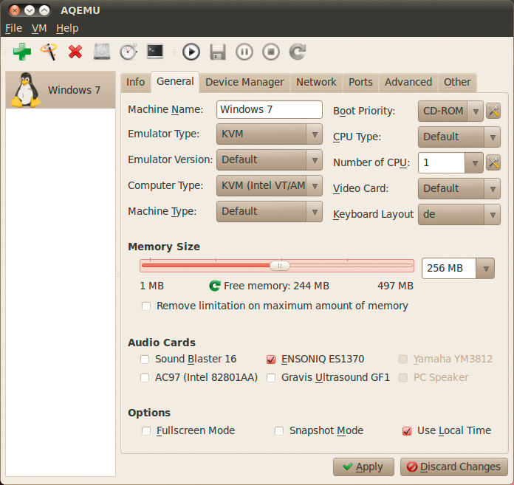Click the Memory Size slider handle
The height and width of the screenshot is (485, 514).
click(279, 266)
